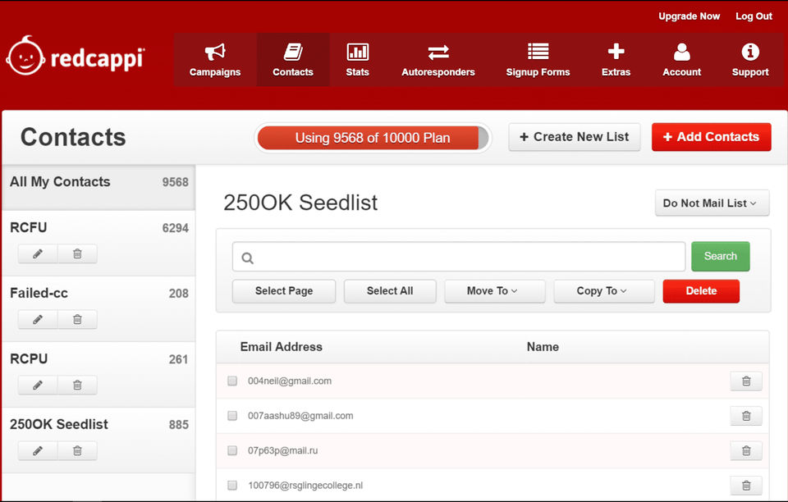Delete the 250OK Seedlist sidebar entry

click(x=77, y=451)
